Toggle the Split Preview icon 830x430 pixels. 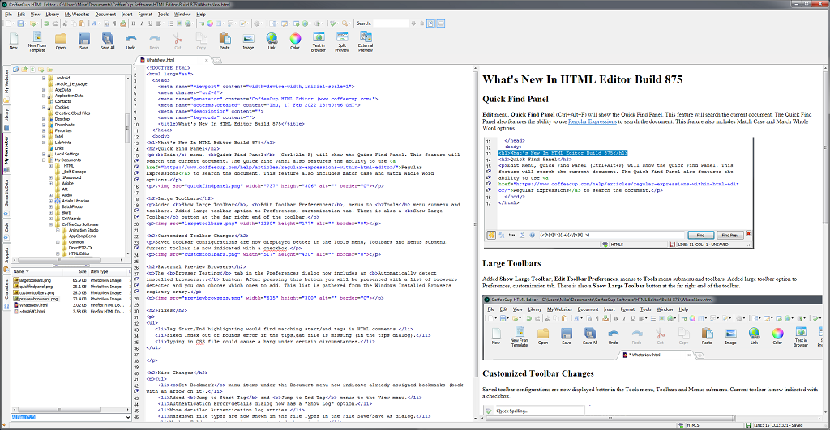click(342, 40)
